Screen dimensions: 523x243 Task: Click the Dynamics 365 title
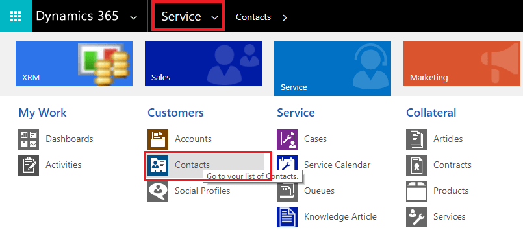coord(77,16)
